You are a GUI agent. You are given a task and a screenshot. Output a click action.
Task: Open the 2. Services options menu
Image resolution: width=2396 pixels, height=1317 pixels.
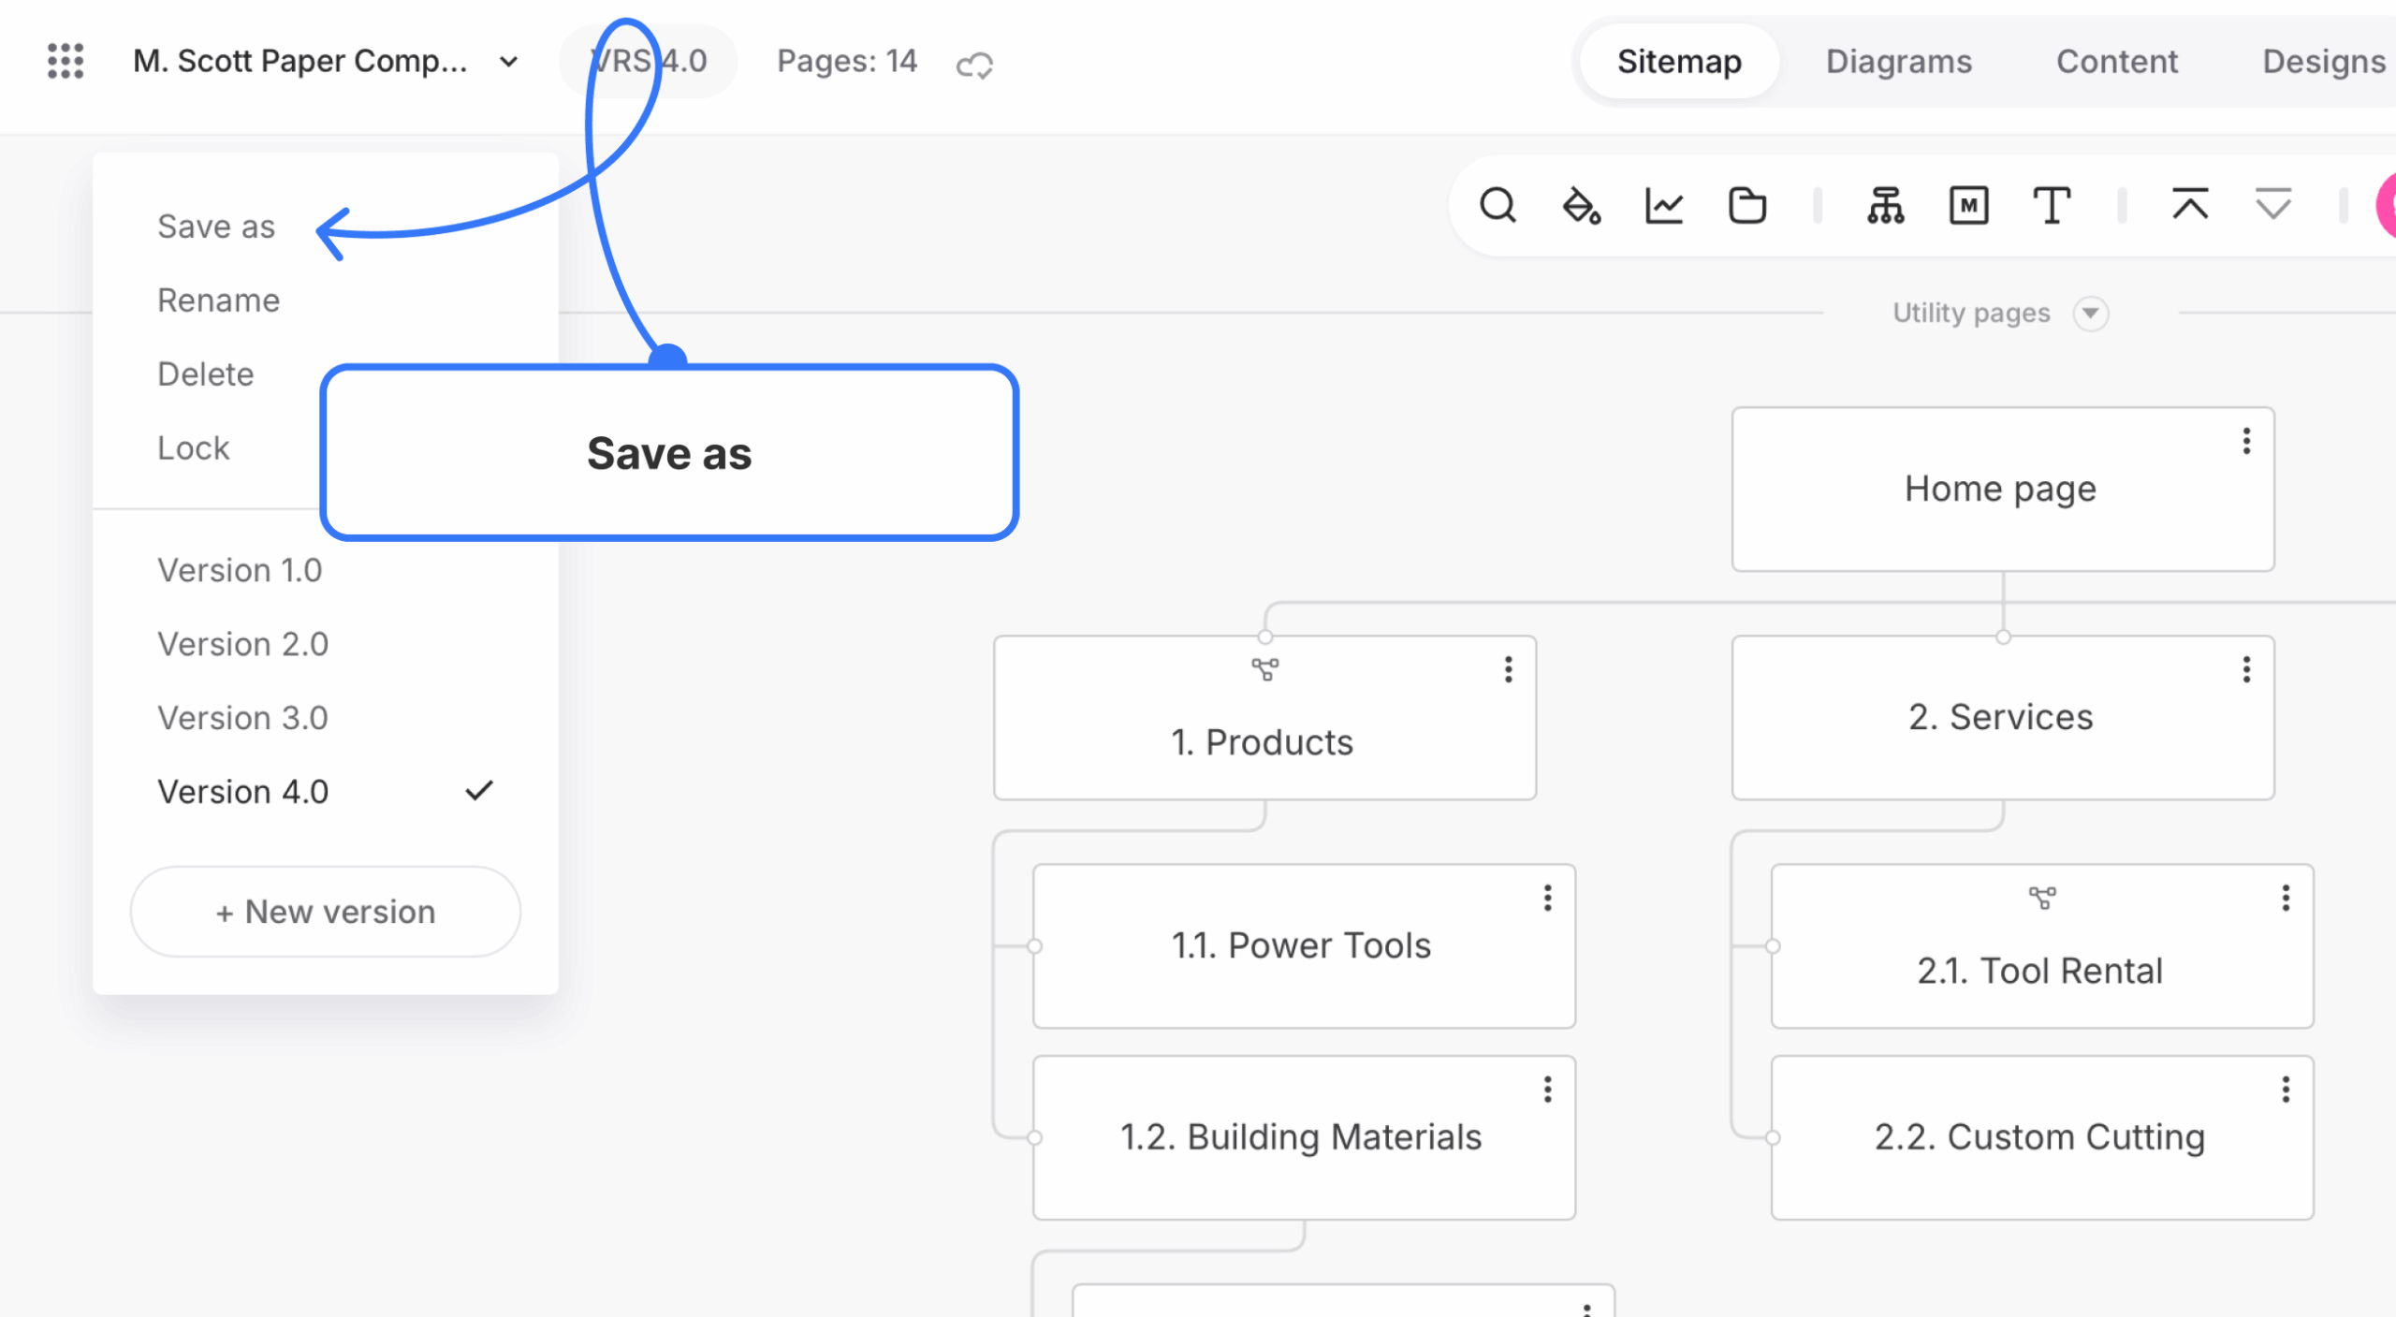tap(2246, 669)
